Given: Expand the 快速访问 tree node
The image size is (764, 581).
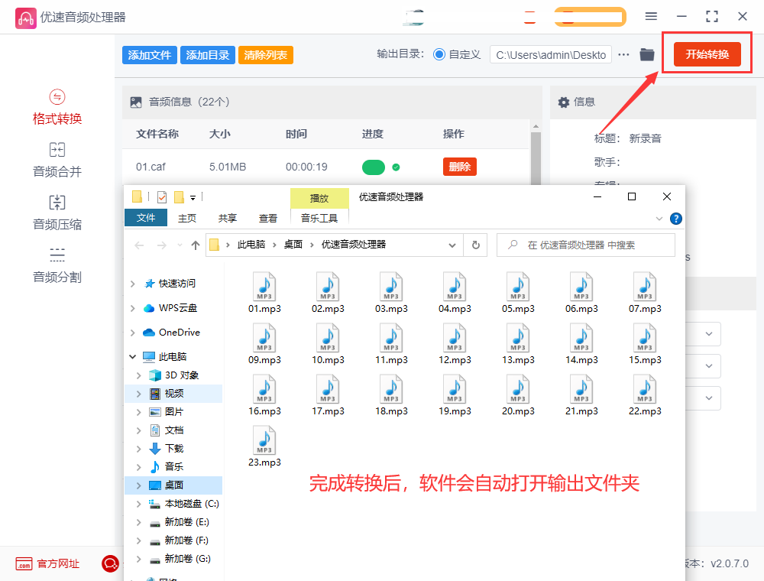Looking at the screenshot, I should pyautogui.click(x=132, y=284).
